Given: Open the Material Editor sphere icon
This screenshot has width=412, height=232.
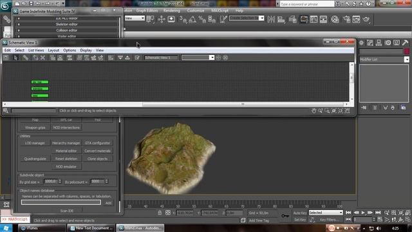Looking at the screenshot, I should click(x=335, y=19).
